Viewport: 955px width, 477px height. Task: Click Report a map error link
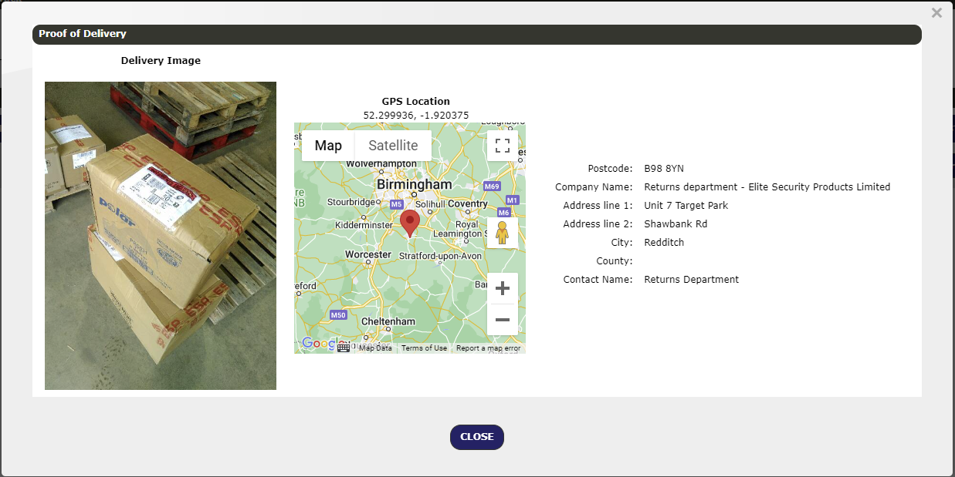488,348
